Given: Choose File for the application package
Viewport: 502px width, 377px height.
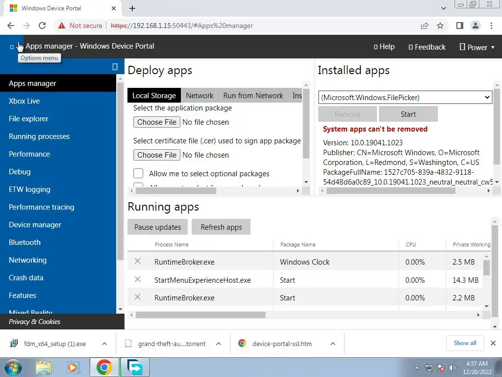Looking at the screenshot, I should point(157,122).
